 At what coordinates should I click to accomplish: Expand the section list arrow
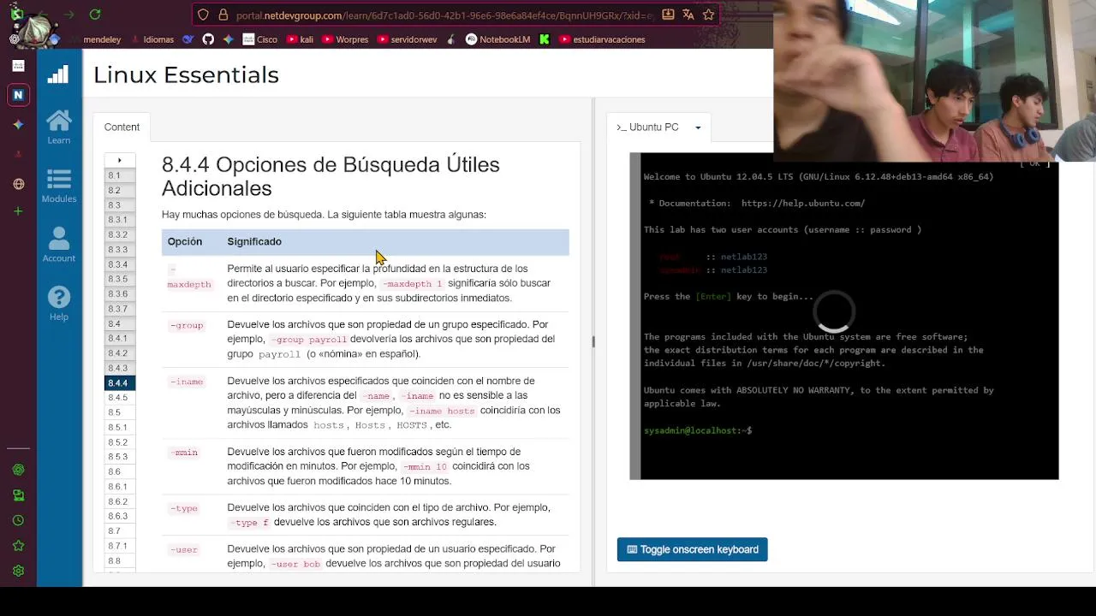120,160
